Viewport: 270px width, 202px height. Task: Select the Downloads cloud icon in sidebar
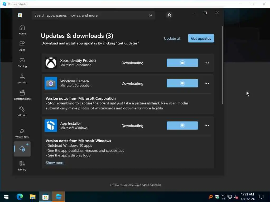[x=22, y=149]
